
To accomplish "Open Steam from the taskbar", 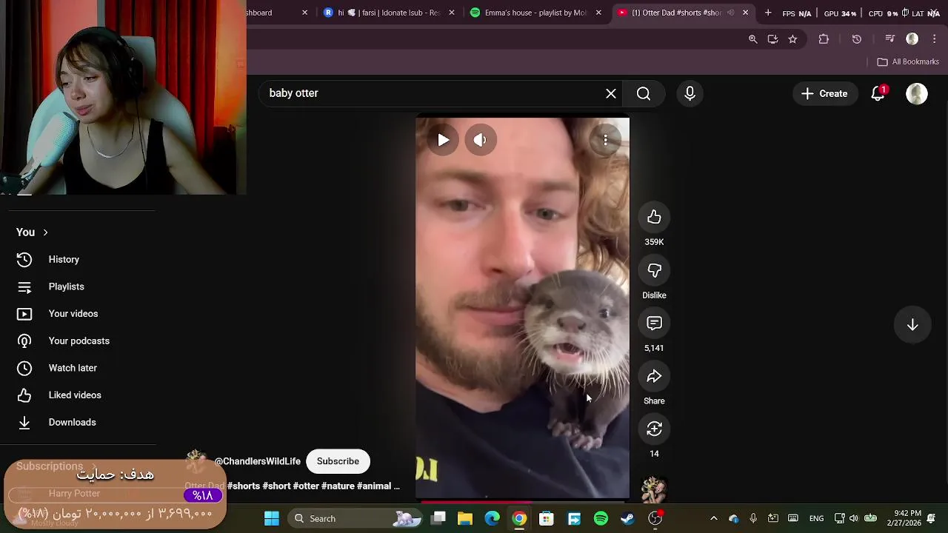I will pos(628,519).
